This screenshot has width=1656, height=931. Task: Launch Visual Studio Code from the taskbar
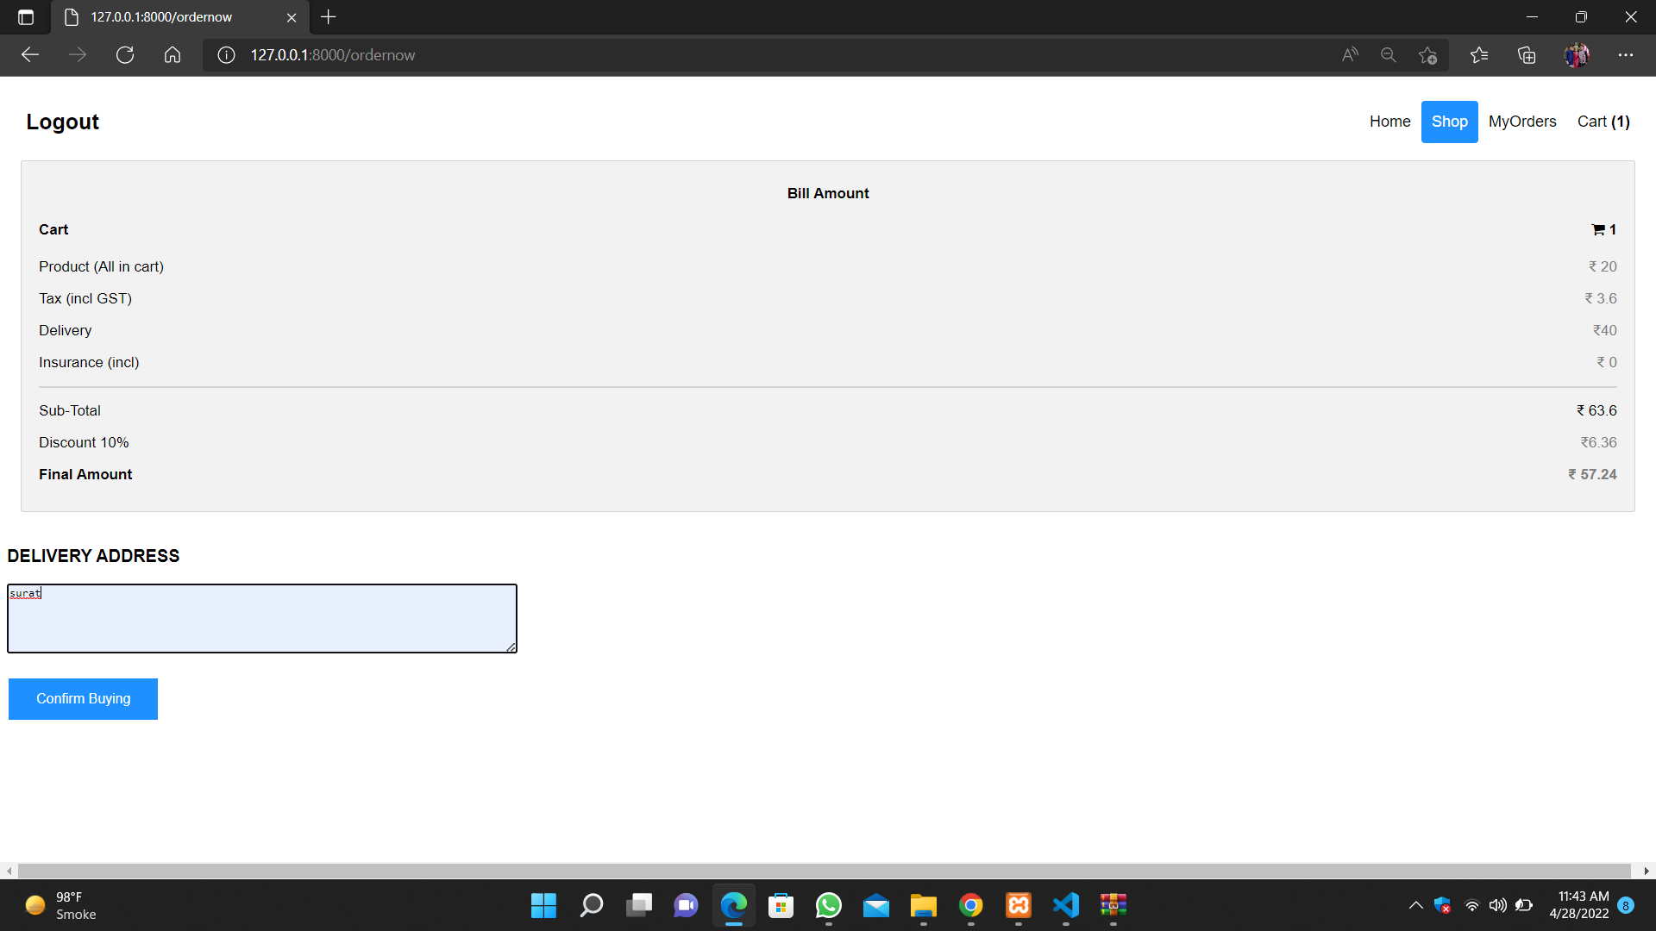(1065, 905)
